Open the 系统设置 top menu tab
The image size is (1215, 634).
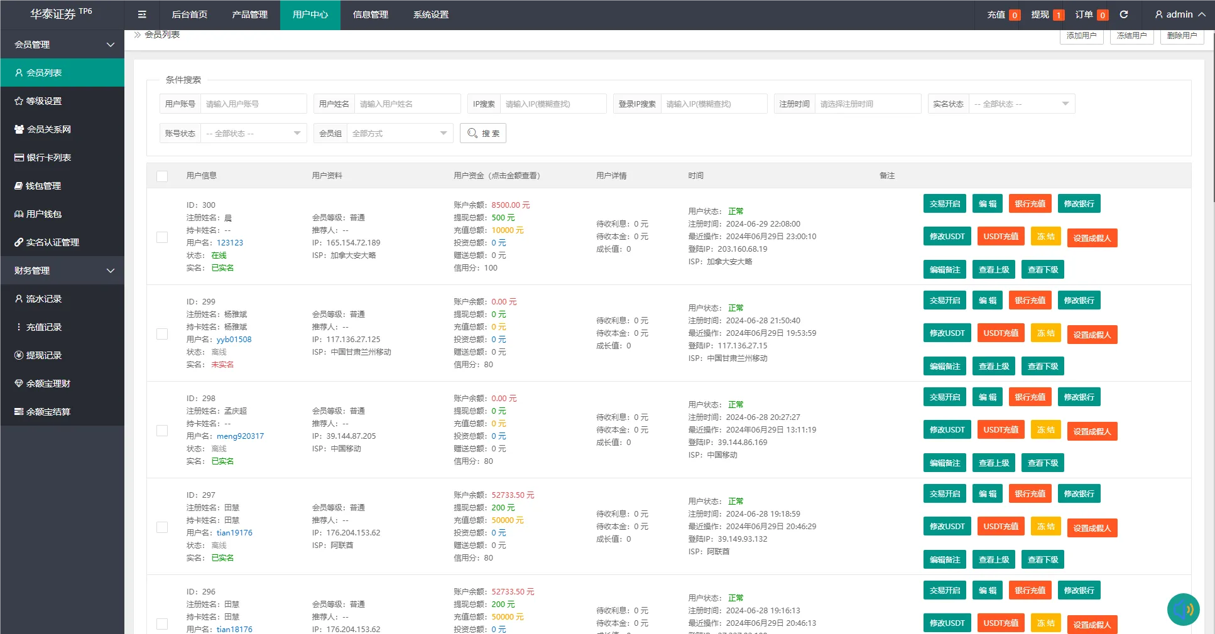[x=430, y=14]
